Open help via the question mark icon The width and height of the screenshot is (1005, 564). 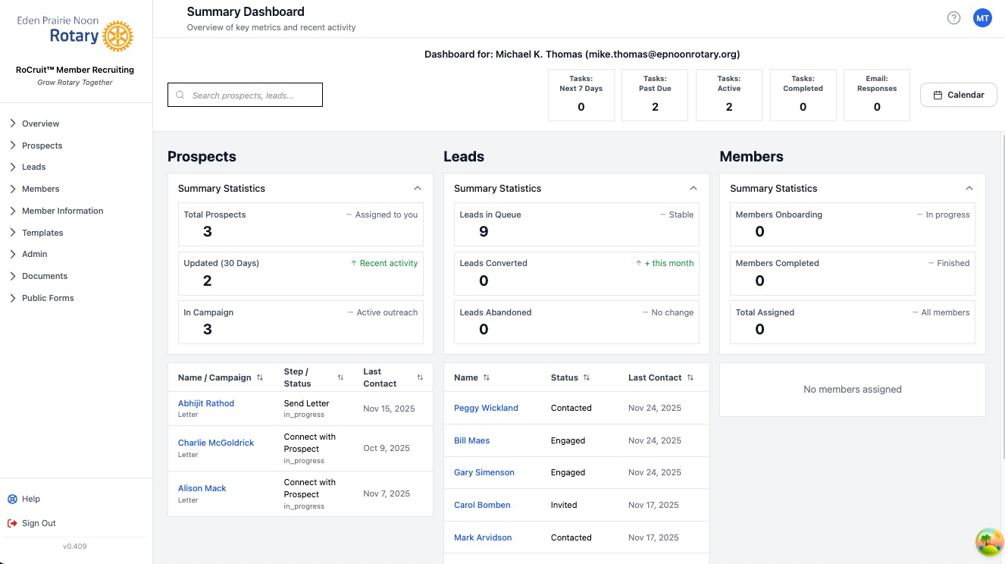point(953,17)
